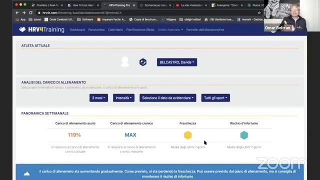The width and height of the screenshot is (320, 180).
Task: Open the Intensità dropdown
Action: (123, 98)
